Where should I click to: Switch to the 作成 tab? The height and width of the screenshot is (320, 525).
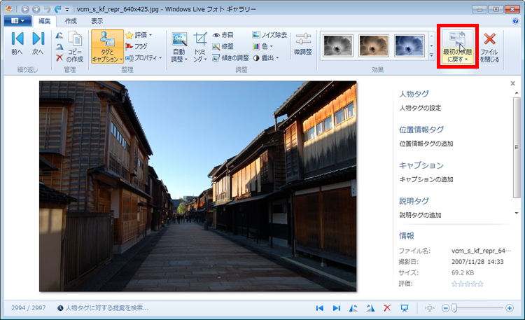click(71, 21)
